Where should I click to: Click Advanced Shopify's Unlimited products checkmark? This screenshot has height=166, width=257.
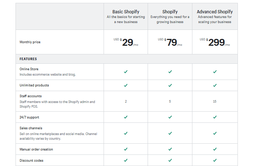215,85
